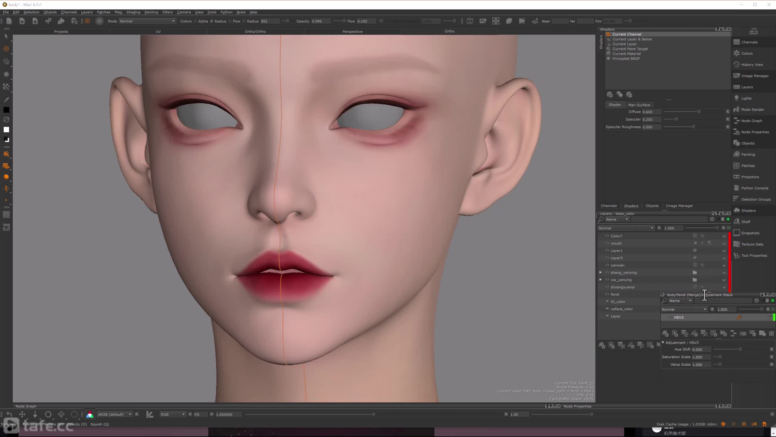Click the color management RGB circles icon
776x437 pixels.
click(90, 415)
